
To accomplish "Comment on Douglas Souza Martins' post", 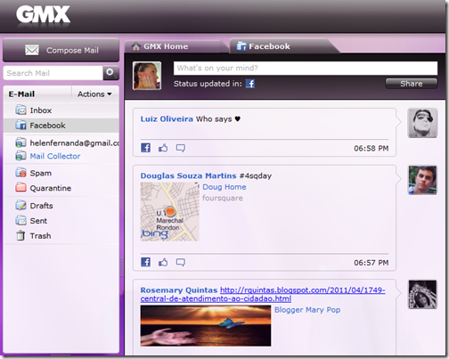I will [181, 262].
